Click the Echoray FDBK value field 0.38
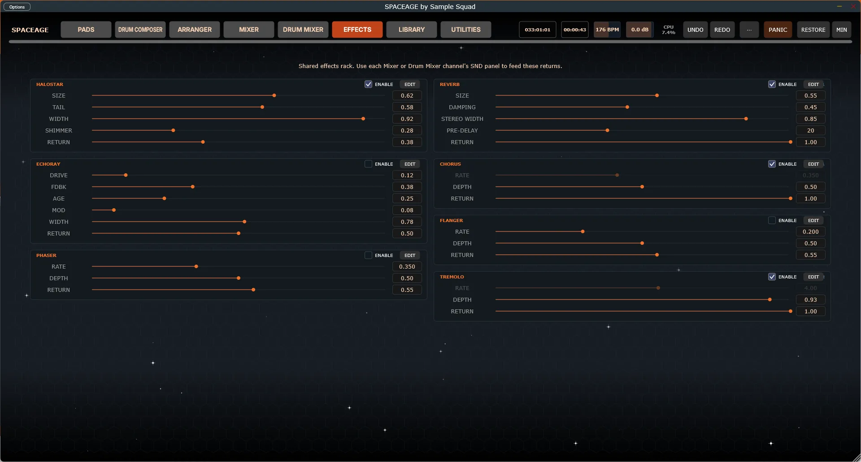The image size is (861, 462). tap(407, 187)
